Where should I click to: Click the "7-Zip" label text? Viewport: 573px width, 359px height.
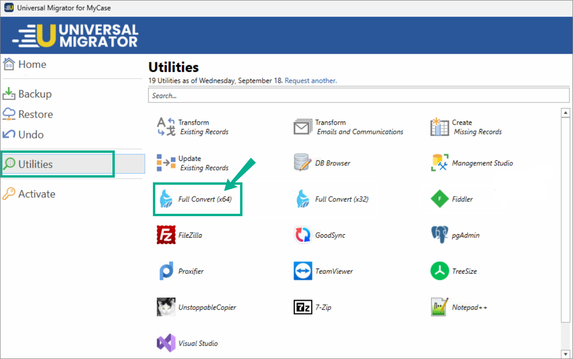point(323,308)
